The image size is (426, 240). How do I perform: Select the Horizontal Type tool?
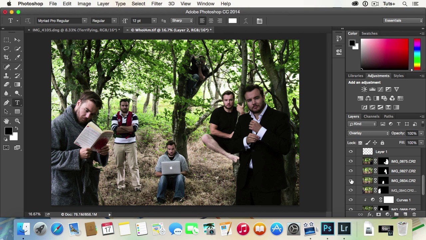click(17, 103)
